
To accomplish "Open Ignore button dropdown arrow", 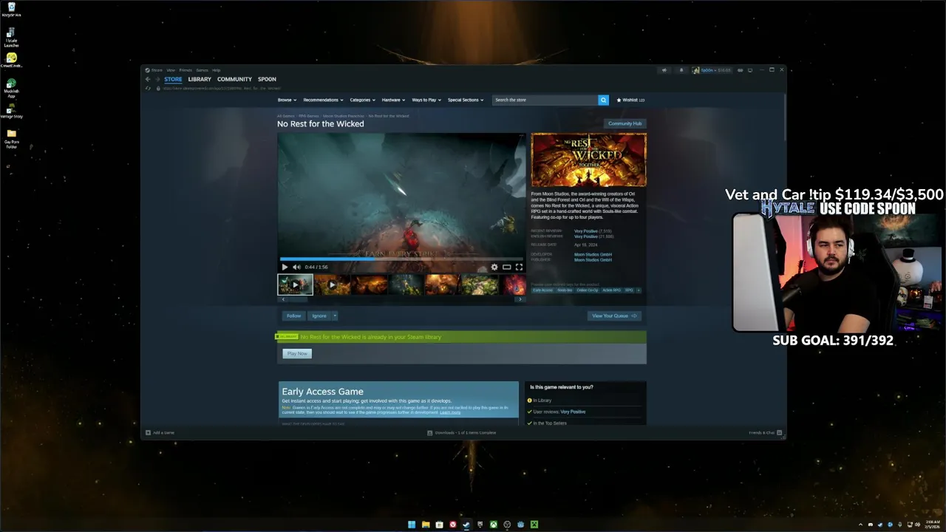I will (x=335, y=316).
